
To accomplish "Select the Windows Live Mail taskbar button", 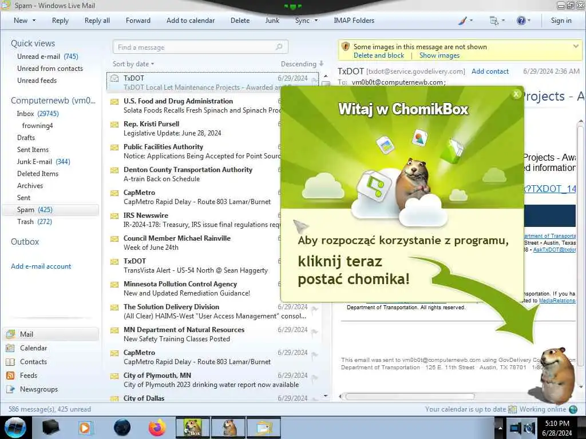I will click(x=263, y=428).
